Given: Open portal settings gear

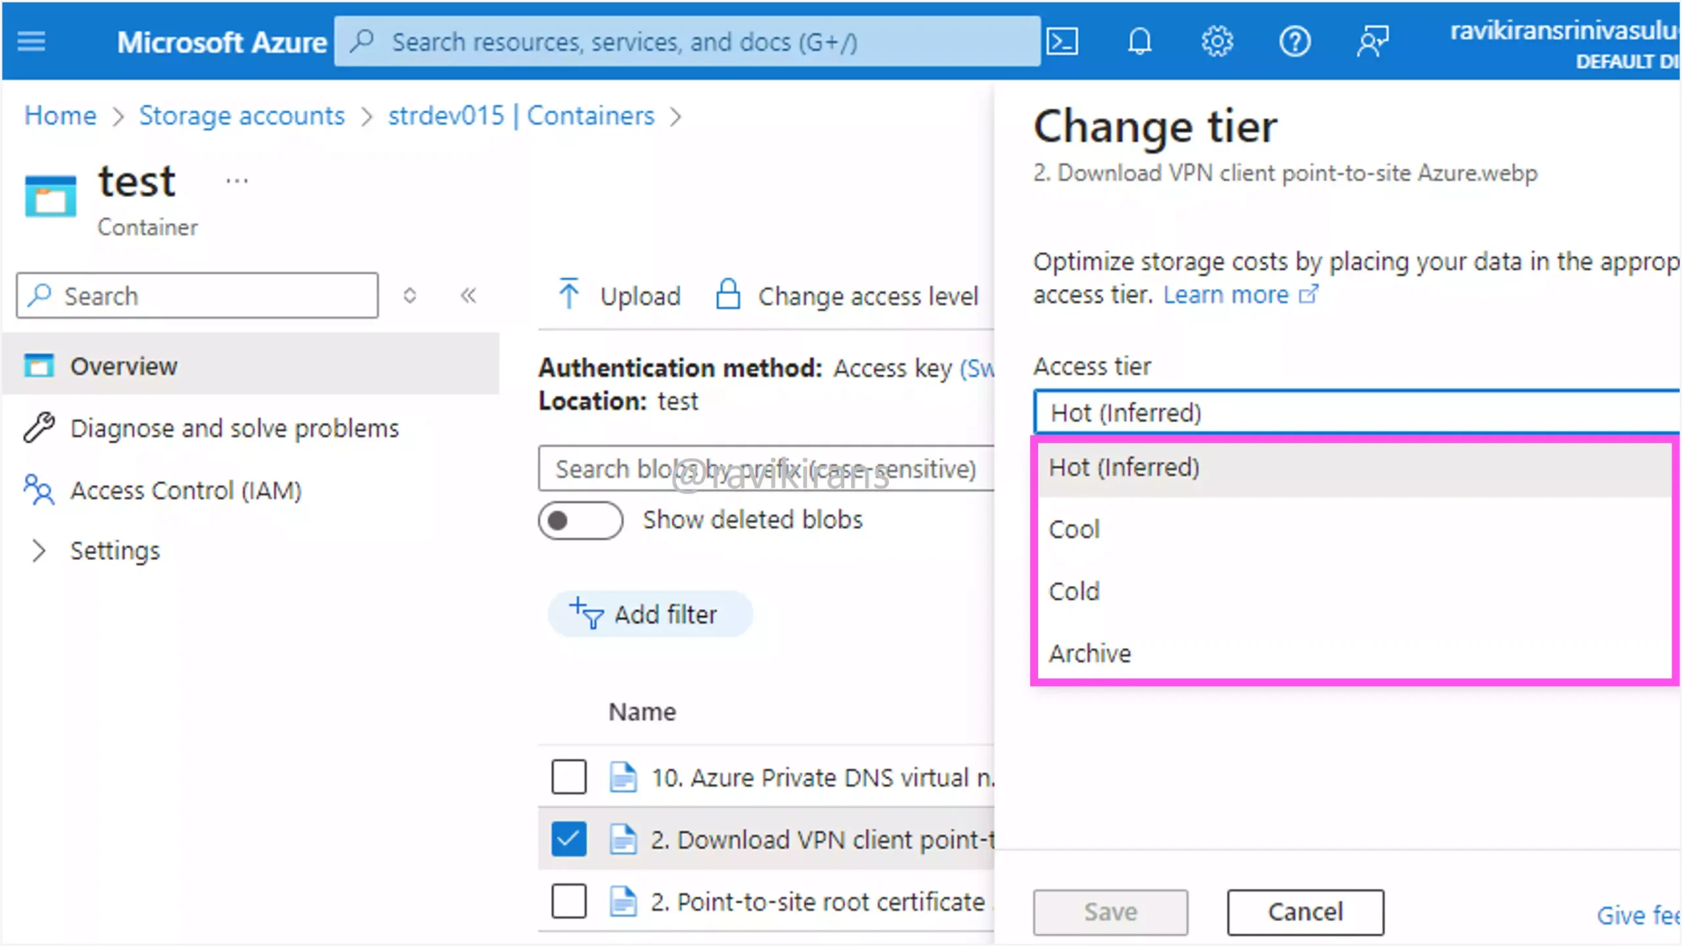Looking at the screenshot, I should click(1217, 42).
